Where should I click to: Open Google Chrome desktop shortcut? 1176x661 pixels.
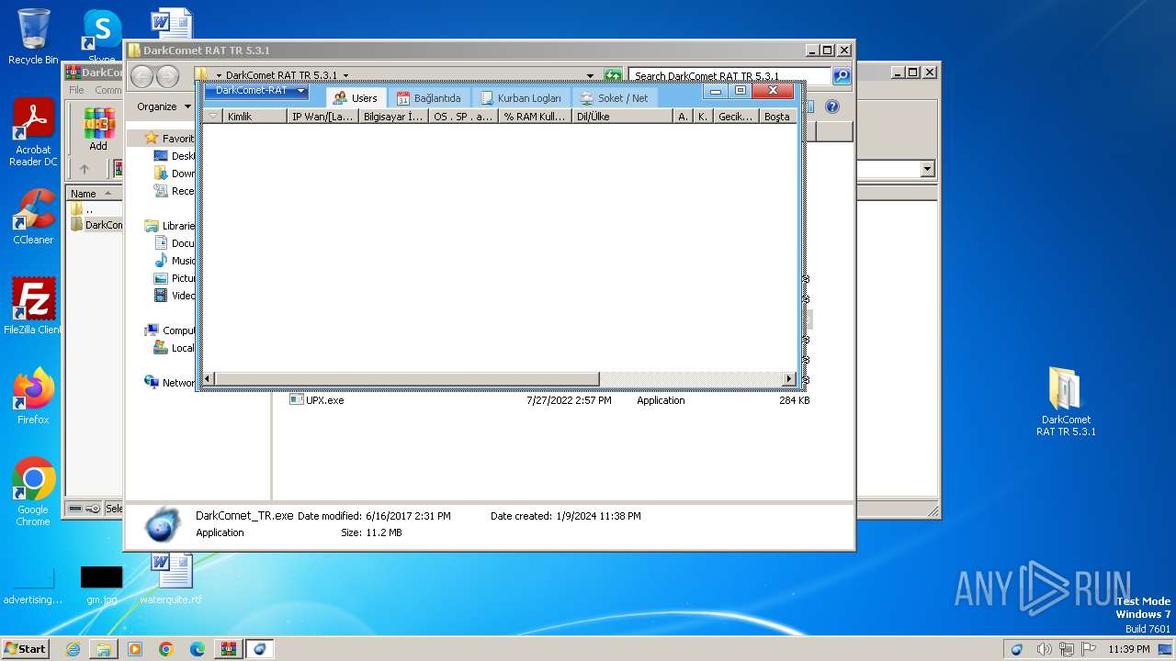[33, 492]
